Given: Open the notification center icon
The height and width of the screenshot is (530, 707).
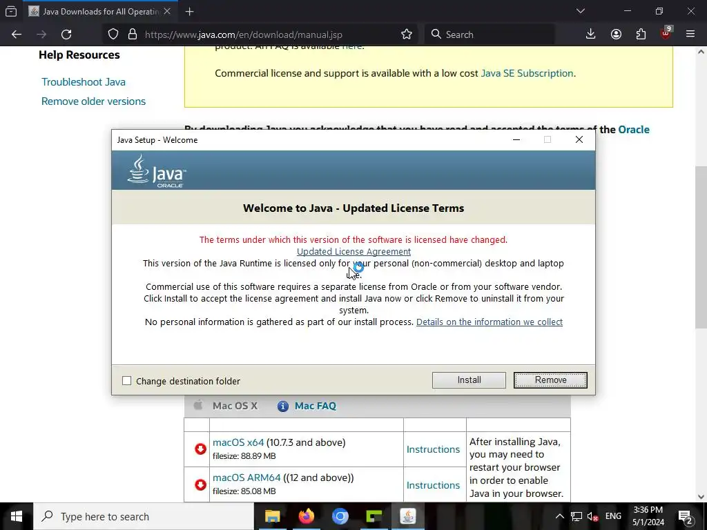Looking at the screenshot, I should (685, 516).
